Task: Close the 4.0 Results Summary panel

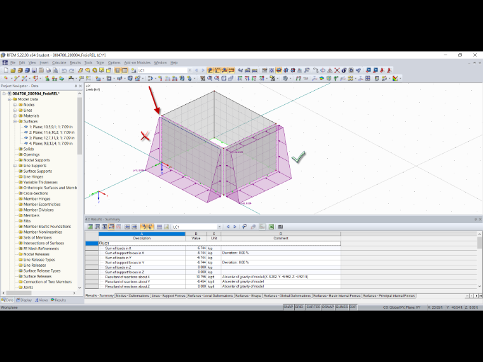Action: pyautogui.click(x=480, y=219)
